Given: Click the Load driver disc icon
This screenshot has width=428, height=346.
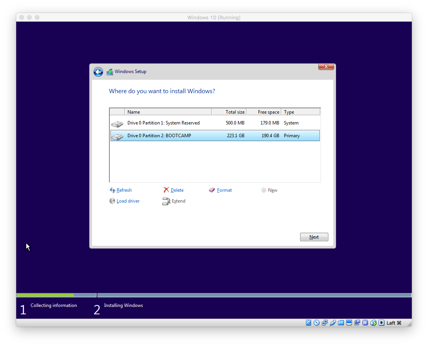Looking at the screenshot, I should pos(112,201).
